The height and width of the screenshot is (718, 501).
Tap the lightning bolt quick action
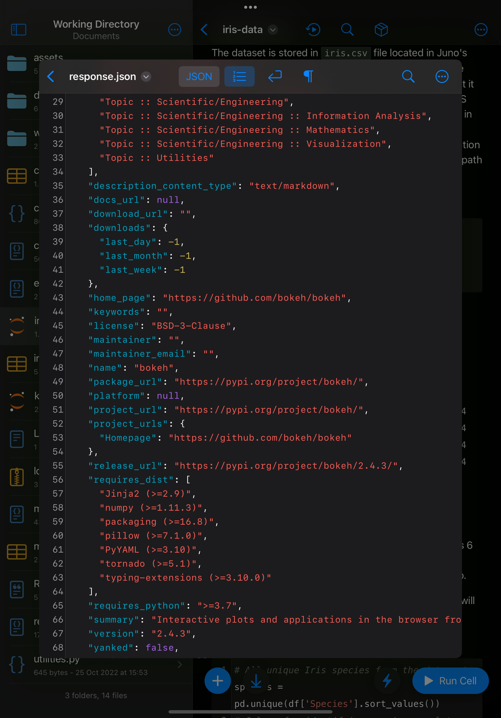click(387, 681)
